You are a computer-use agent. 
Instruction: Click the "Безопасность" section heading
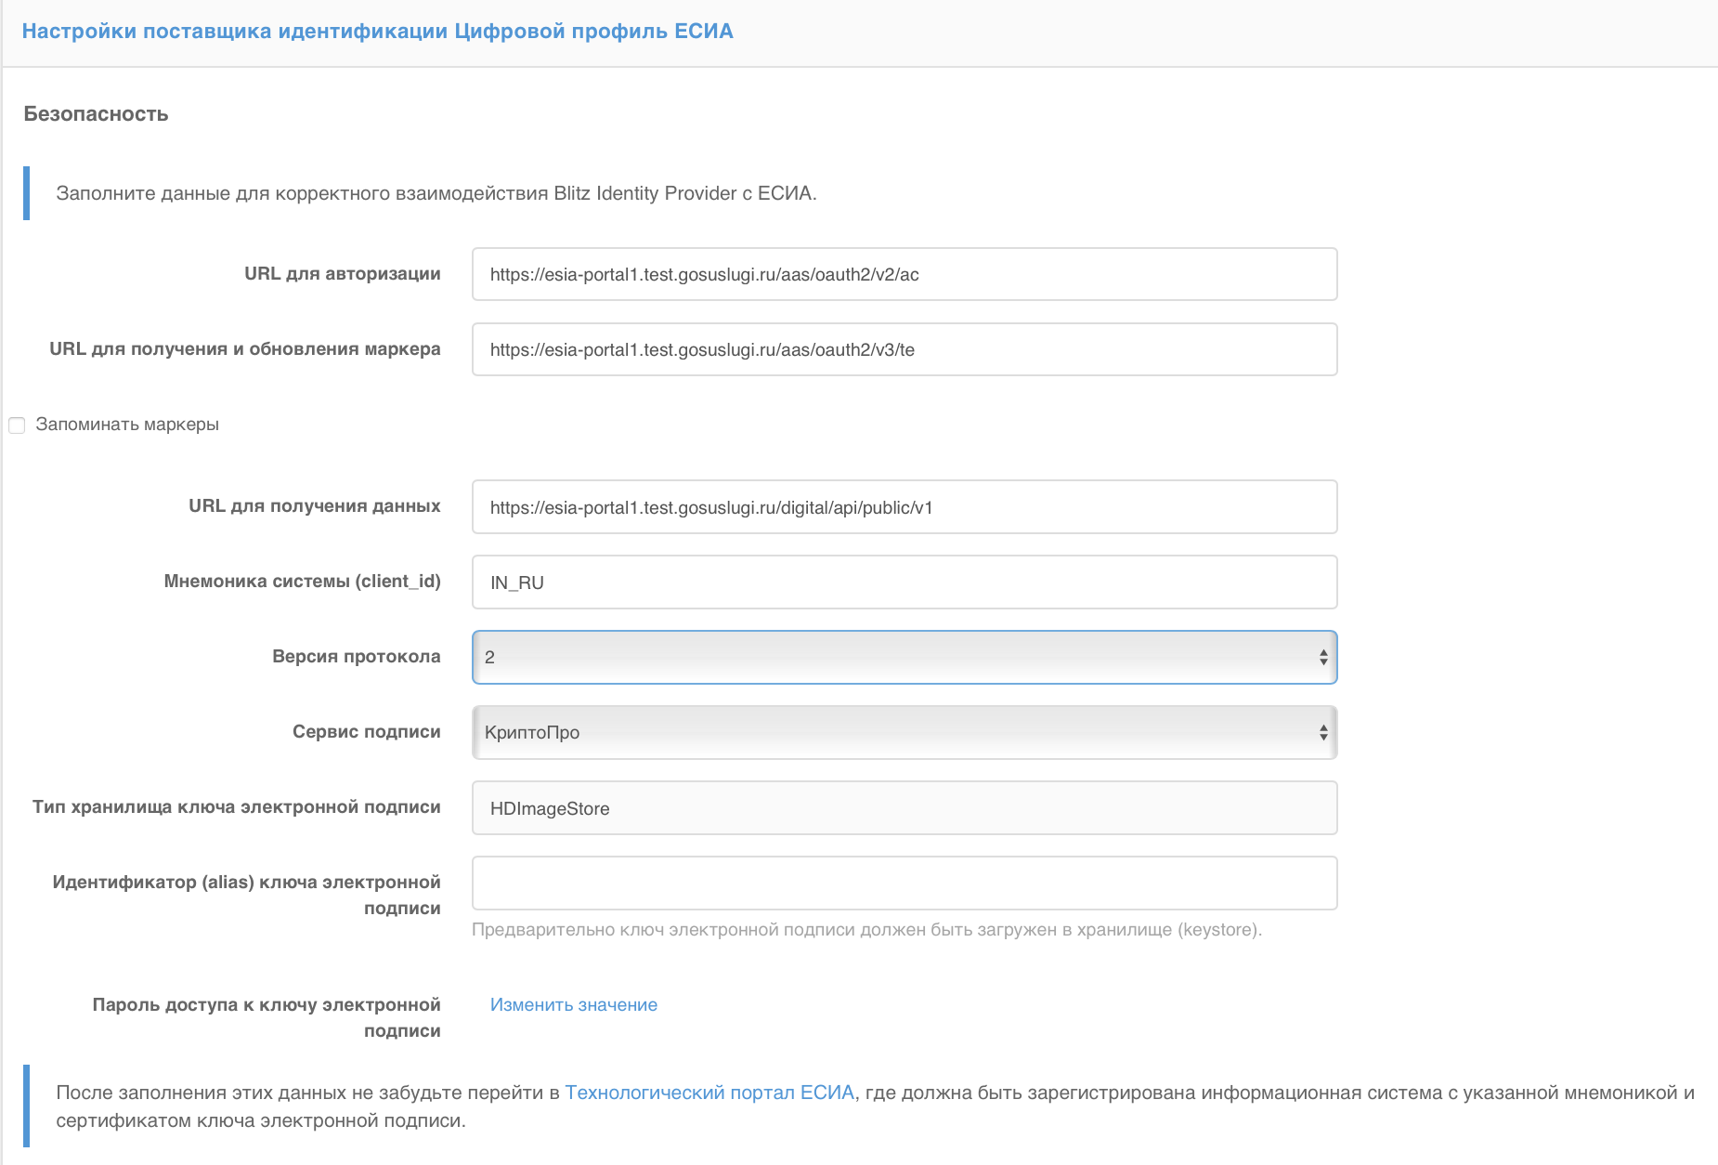(x=97, y=114)
